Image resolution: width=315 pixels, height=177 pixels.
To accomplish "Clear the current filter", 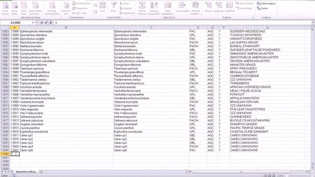I will point(125,3).
